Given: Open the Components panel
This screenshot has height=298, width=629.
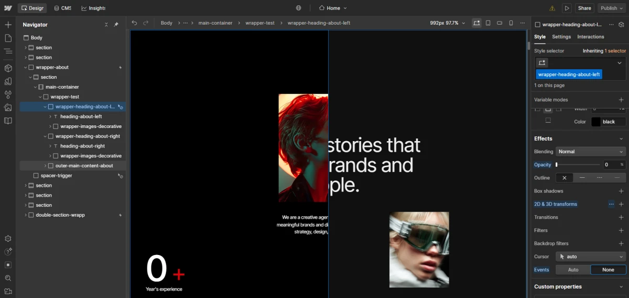Looking at the screenshot, I should (x=8, y=68).
